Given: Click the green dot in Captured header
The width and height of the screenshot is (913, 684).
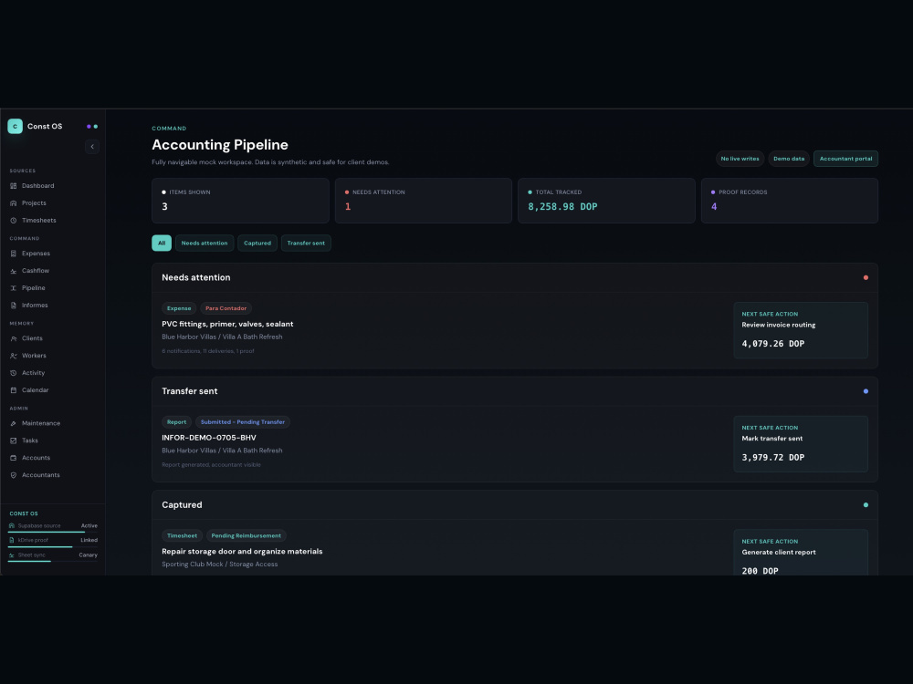Looking at the screenshot, I should 866,505.
